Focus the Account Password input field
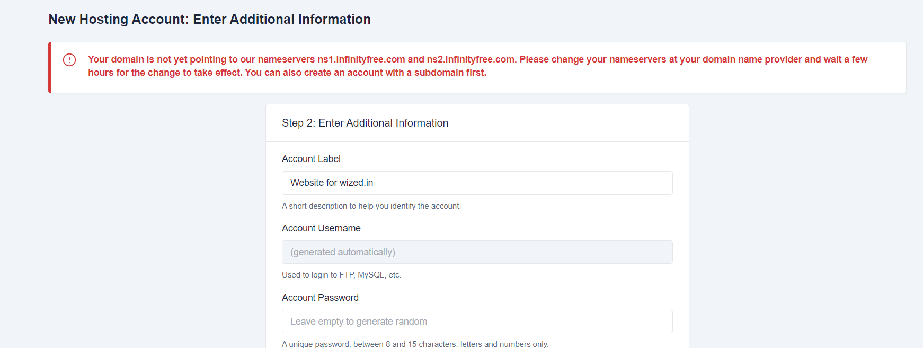 point(477,322)
